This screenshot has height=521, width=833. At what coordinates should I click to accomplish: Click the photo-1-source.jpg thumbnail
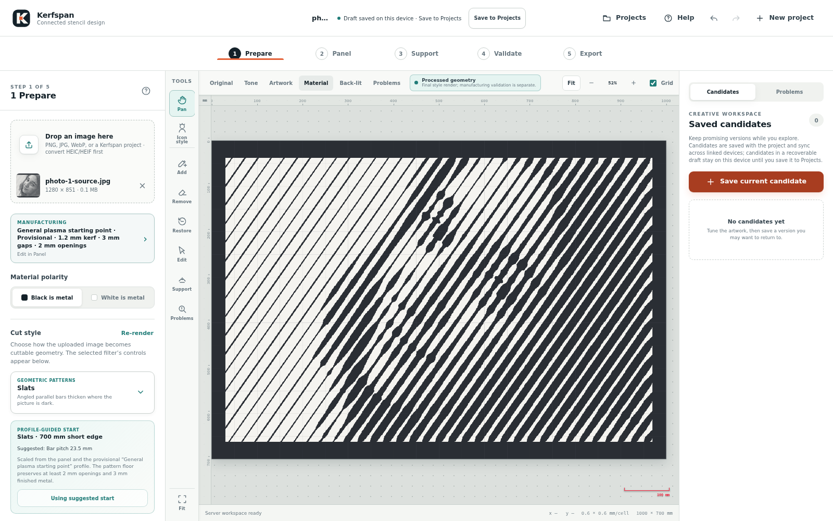28,185
